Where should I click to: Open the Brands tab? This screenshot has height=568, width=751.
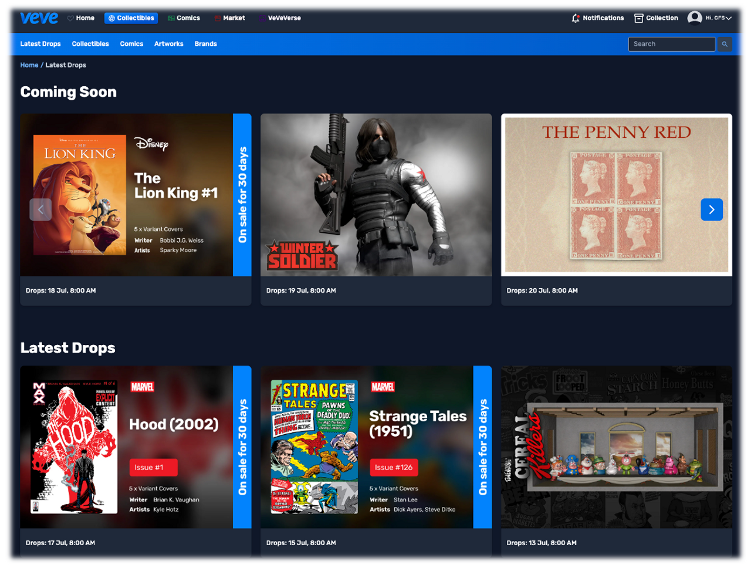[206, 44]
